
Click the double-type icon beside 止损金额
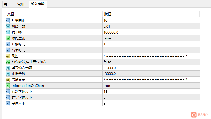pos(8,74)
